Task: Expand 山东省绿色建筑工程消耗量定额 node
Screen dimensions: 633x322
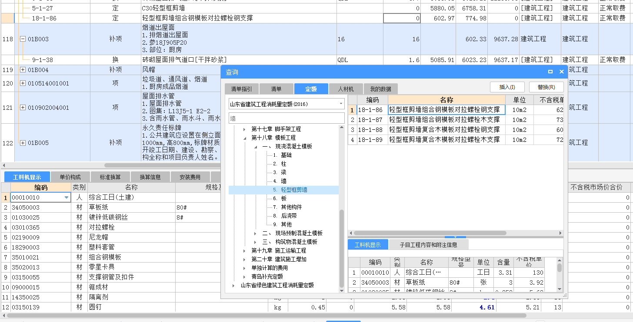Action: [x=234, y=286]
